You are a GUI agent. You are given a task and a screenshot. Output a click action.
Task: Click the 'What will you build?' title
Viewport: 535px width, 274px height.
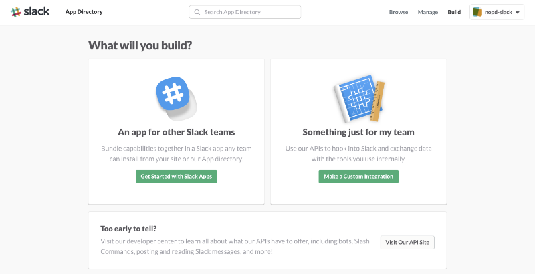(x=140, y=45)
